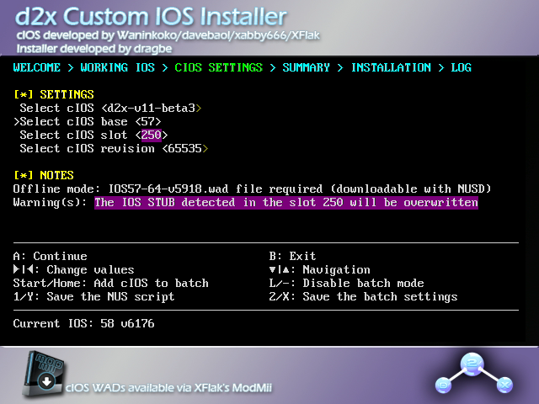Screen dimensions: 539x404
Task: Change the cIOS version d2x-v11-beta3 value
Action: pos(152,108)
